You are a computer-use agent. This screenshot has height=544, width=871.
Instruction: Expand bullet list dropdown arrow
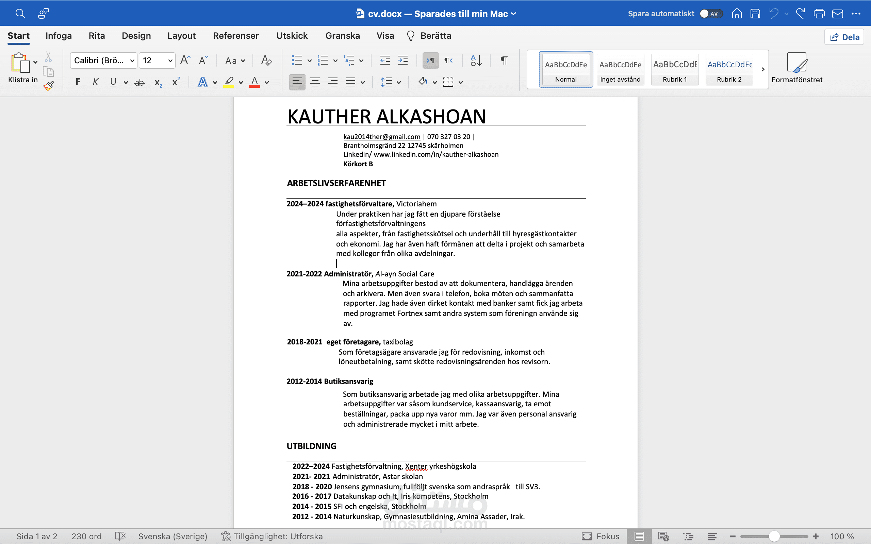(309, 61)
